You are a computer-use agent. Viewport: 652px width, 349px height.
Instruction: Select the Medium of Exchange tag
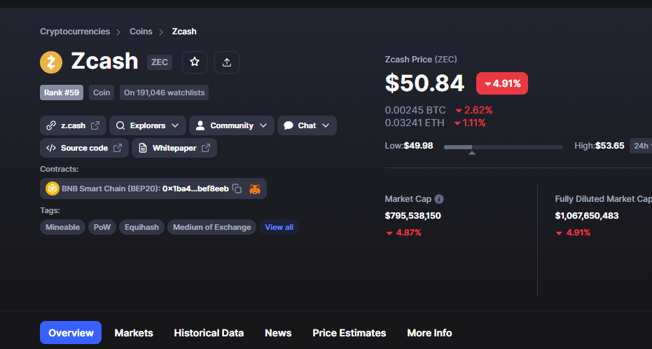tap(212, 227)
